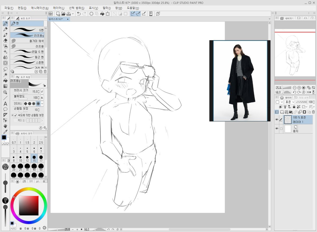The height and width of the screenshot is (232, 317).
Task: Open the color palette tab list dropdown
Action: tap(46, 181)
